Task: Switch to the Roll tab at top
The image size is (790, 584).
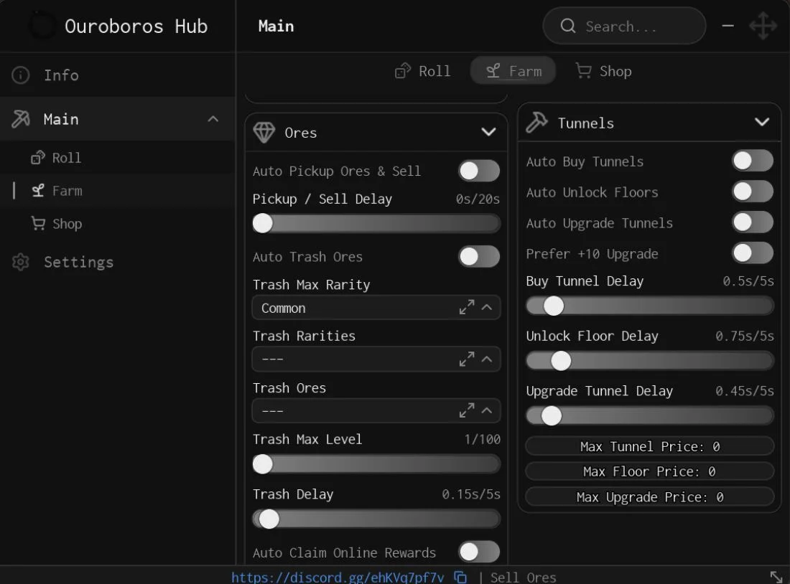Action: click(423, 71)
